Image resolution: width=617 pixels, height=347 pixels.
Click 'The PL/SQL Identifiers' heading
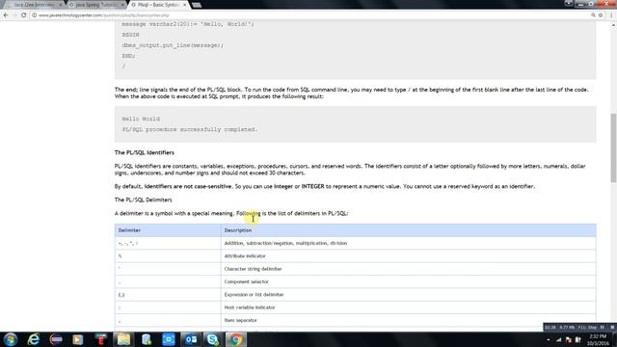coord(145,152)
